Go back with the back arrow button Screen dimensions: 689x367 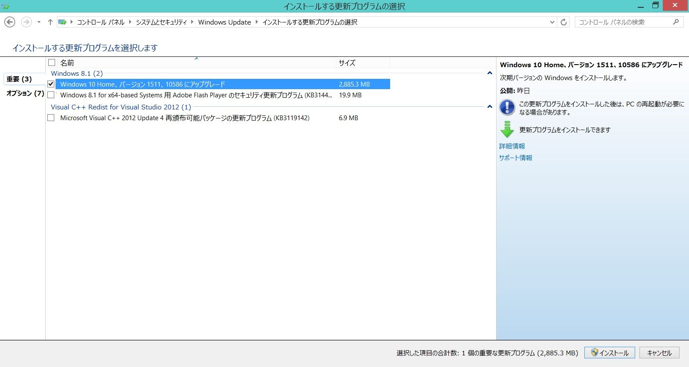point(9,22)
